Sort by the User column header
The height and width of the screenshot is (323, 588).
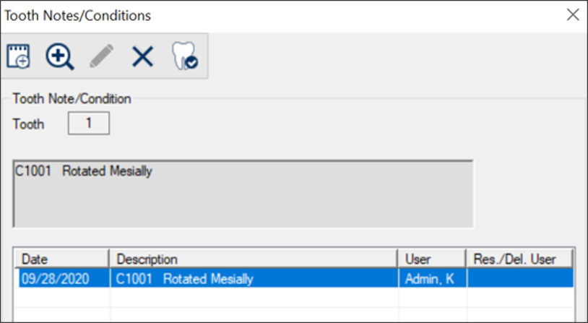click(431, 259)
